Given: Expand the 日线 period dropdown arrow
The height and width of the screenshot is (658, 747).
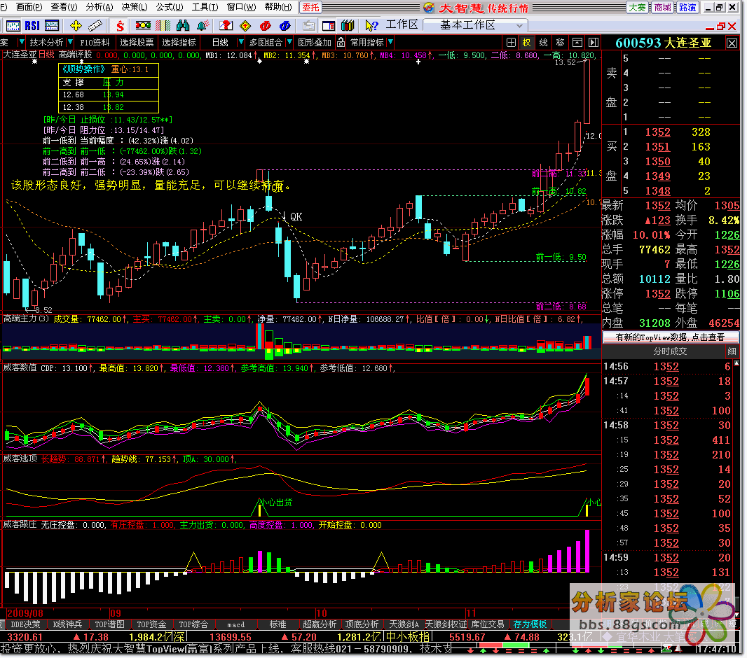Looking at the screenshot, I should click(x=240, y=42).
